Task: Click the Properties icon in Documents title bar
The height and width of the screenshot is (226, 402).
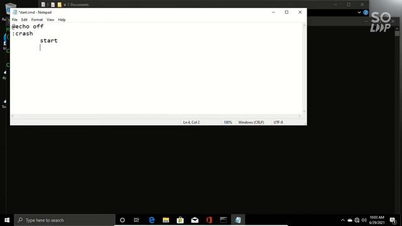Action: click(x=53, y=4)
